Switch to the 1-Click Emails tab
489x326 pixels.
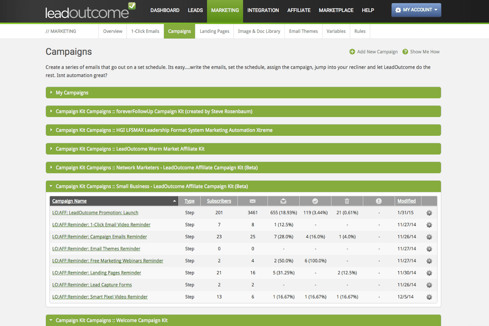(x=145, y=31)
